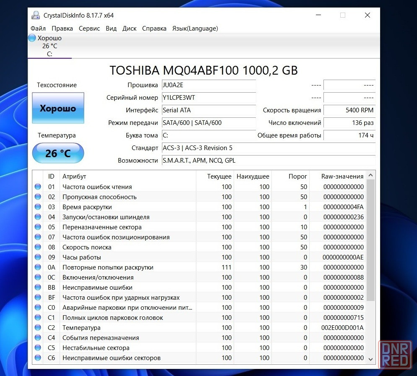Click status orb of attribute 07 row

tap(38, 237)
